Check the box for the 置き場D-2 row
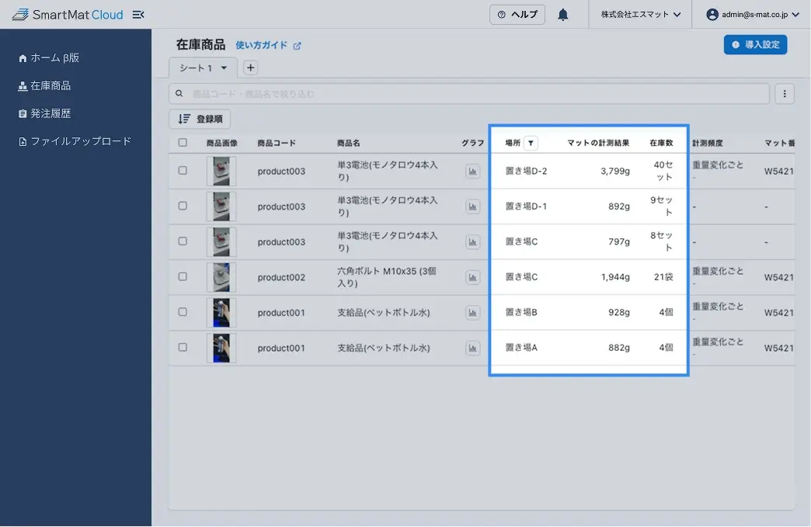Image resolution: width=811 pixels, height=527 pixels. point(183,171)
